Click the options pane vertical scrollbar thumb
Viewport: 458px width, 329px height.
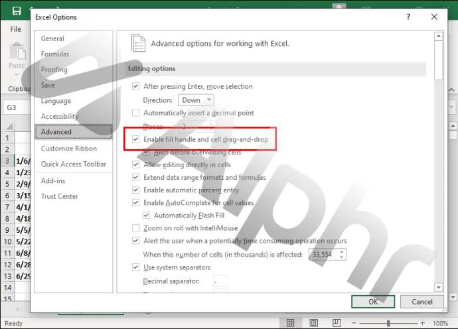point(439,60)
